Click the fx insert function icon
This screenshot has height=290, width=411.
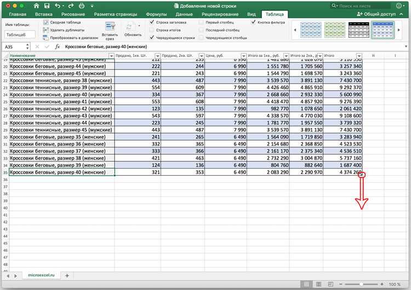point(58,47)
